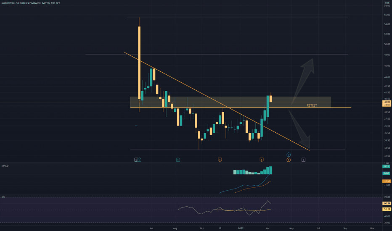Select the top gray horizontal line near 55.50
Viewport: 392px width, 231px height.
pos(238,17)
